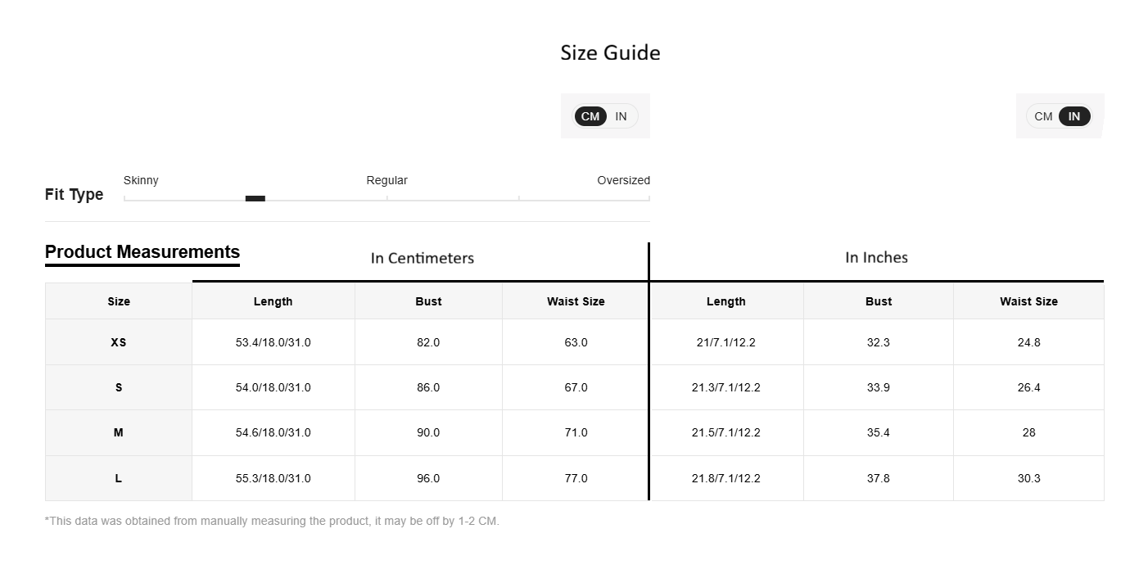Screen dimensions: 1148x574
Task: Click the active IN pill on the right toggle
Action: tap(1074, 116)
